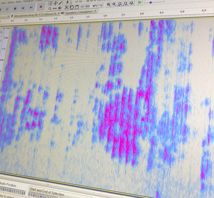This screenshot has height=198, width=214.
Task: Click the recording meter microphone icon
Action: pyautogui.click(x=67, y=2)
